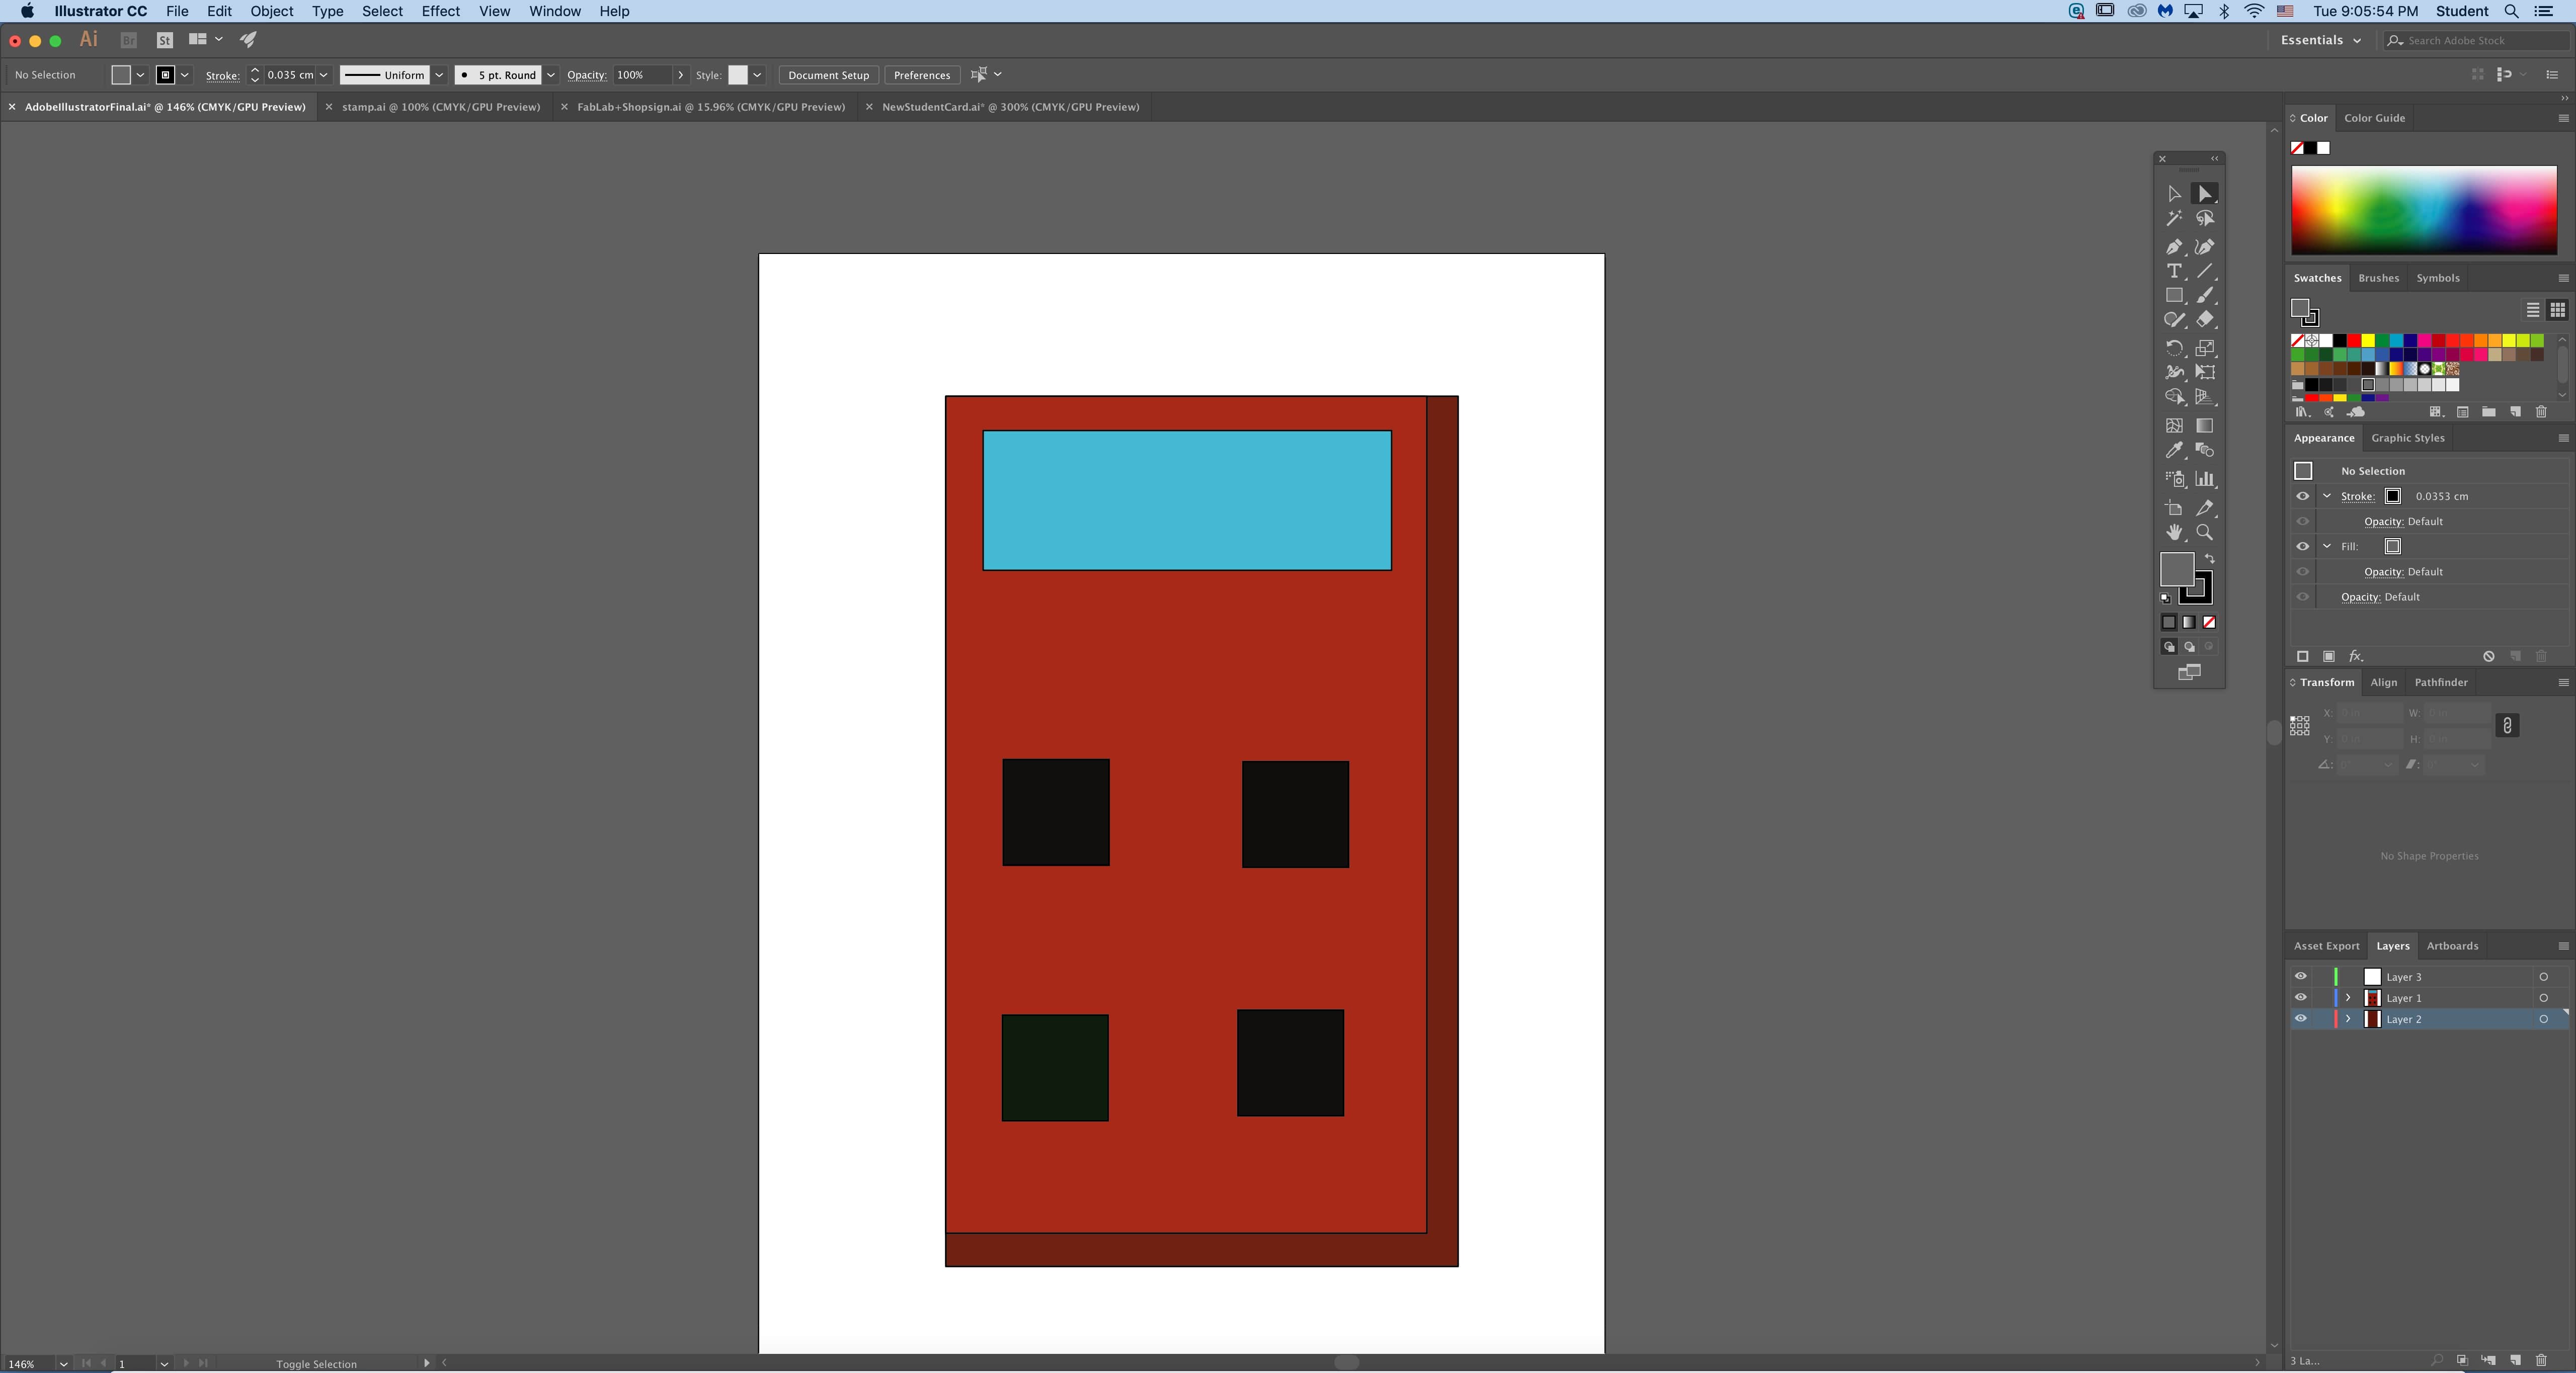2576x1373 pixels.
Task: Select the Rectangle tool
Action: (x=2174, y=296)
